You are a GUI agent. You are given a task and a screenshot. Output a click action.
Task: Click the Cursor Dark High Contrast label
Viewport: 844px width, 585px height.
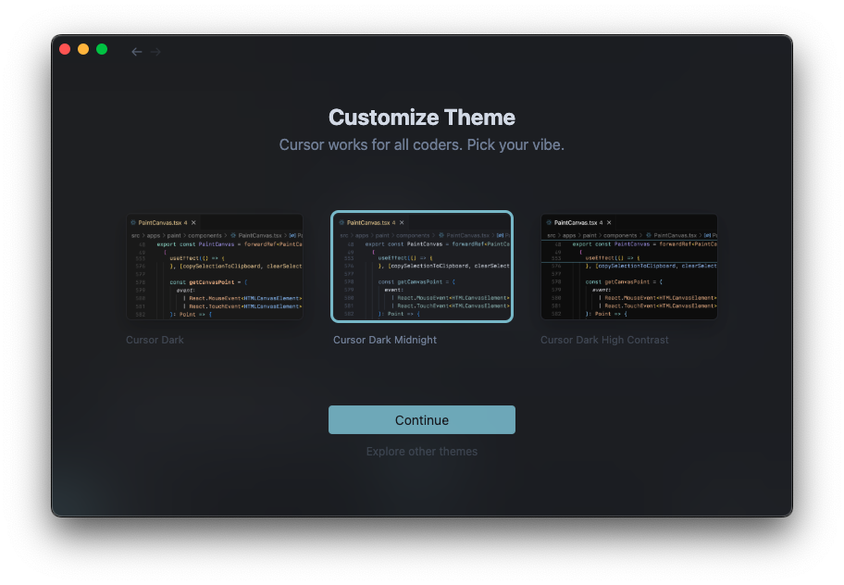click(604, 340)
